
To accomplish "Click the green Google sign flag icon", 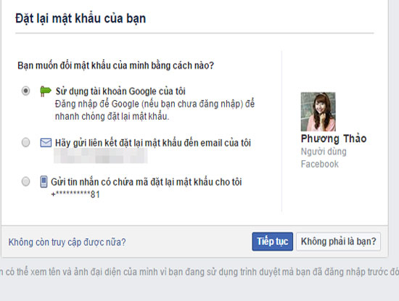I will pos(46,91).
